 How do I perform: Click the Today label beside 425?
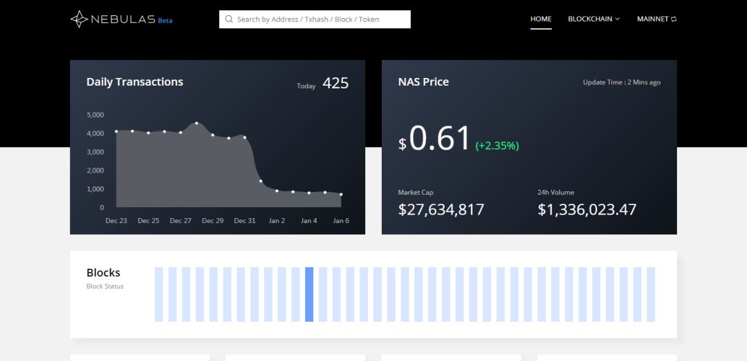pyautogui.click(x=306, y=86)
